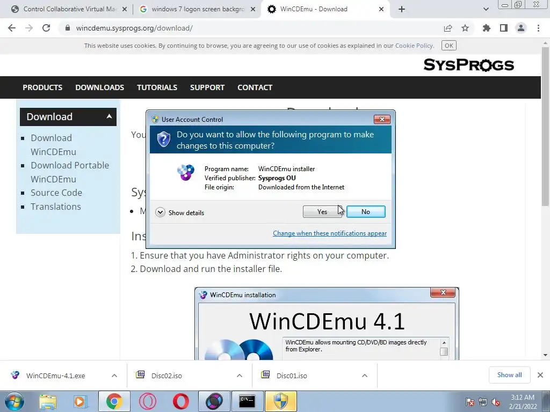Click the UAC shield taskbar button

point(280,401)
